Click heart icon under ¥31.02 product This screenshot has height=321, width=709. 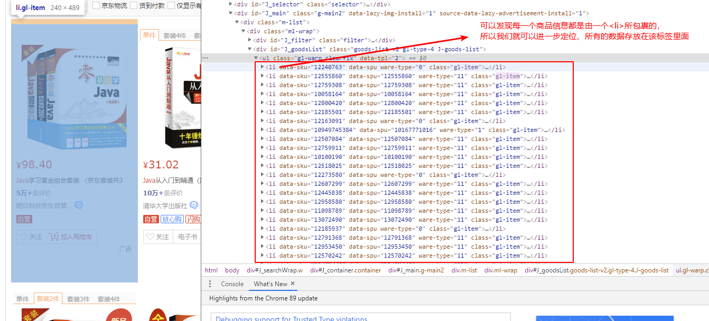[x=151, y=237]
